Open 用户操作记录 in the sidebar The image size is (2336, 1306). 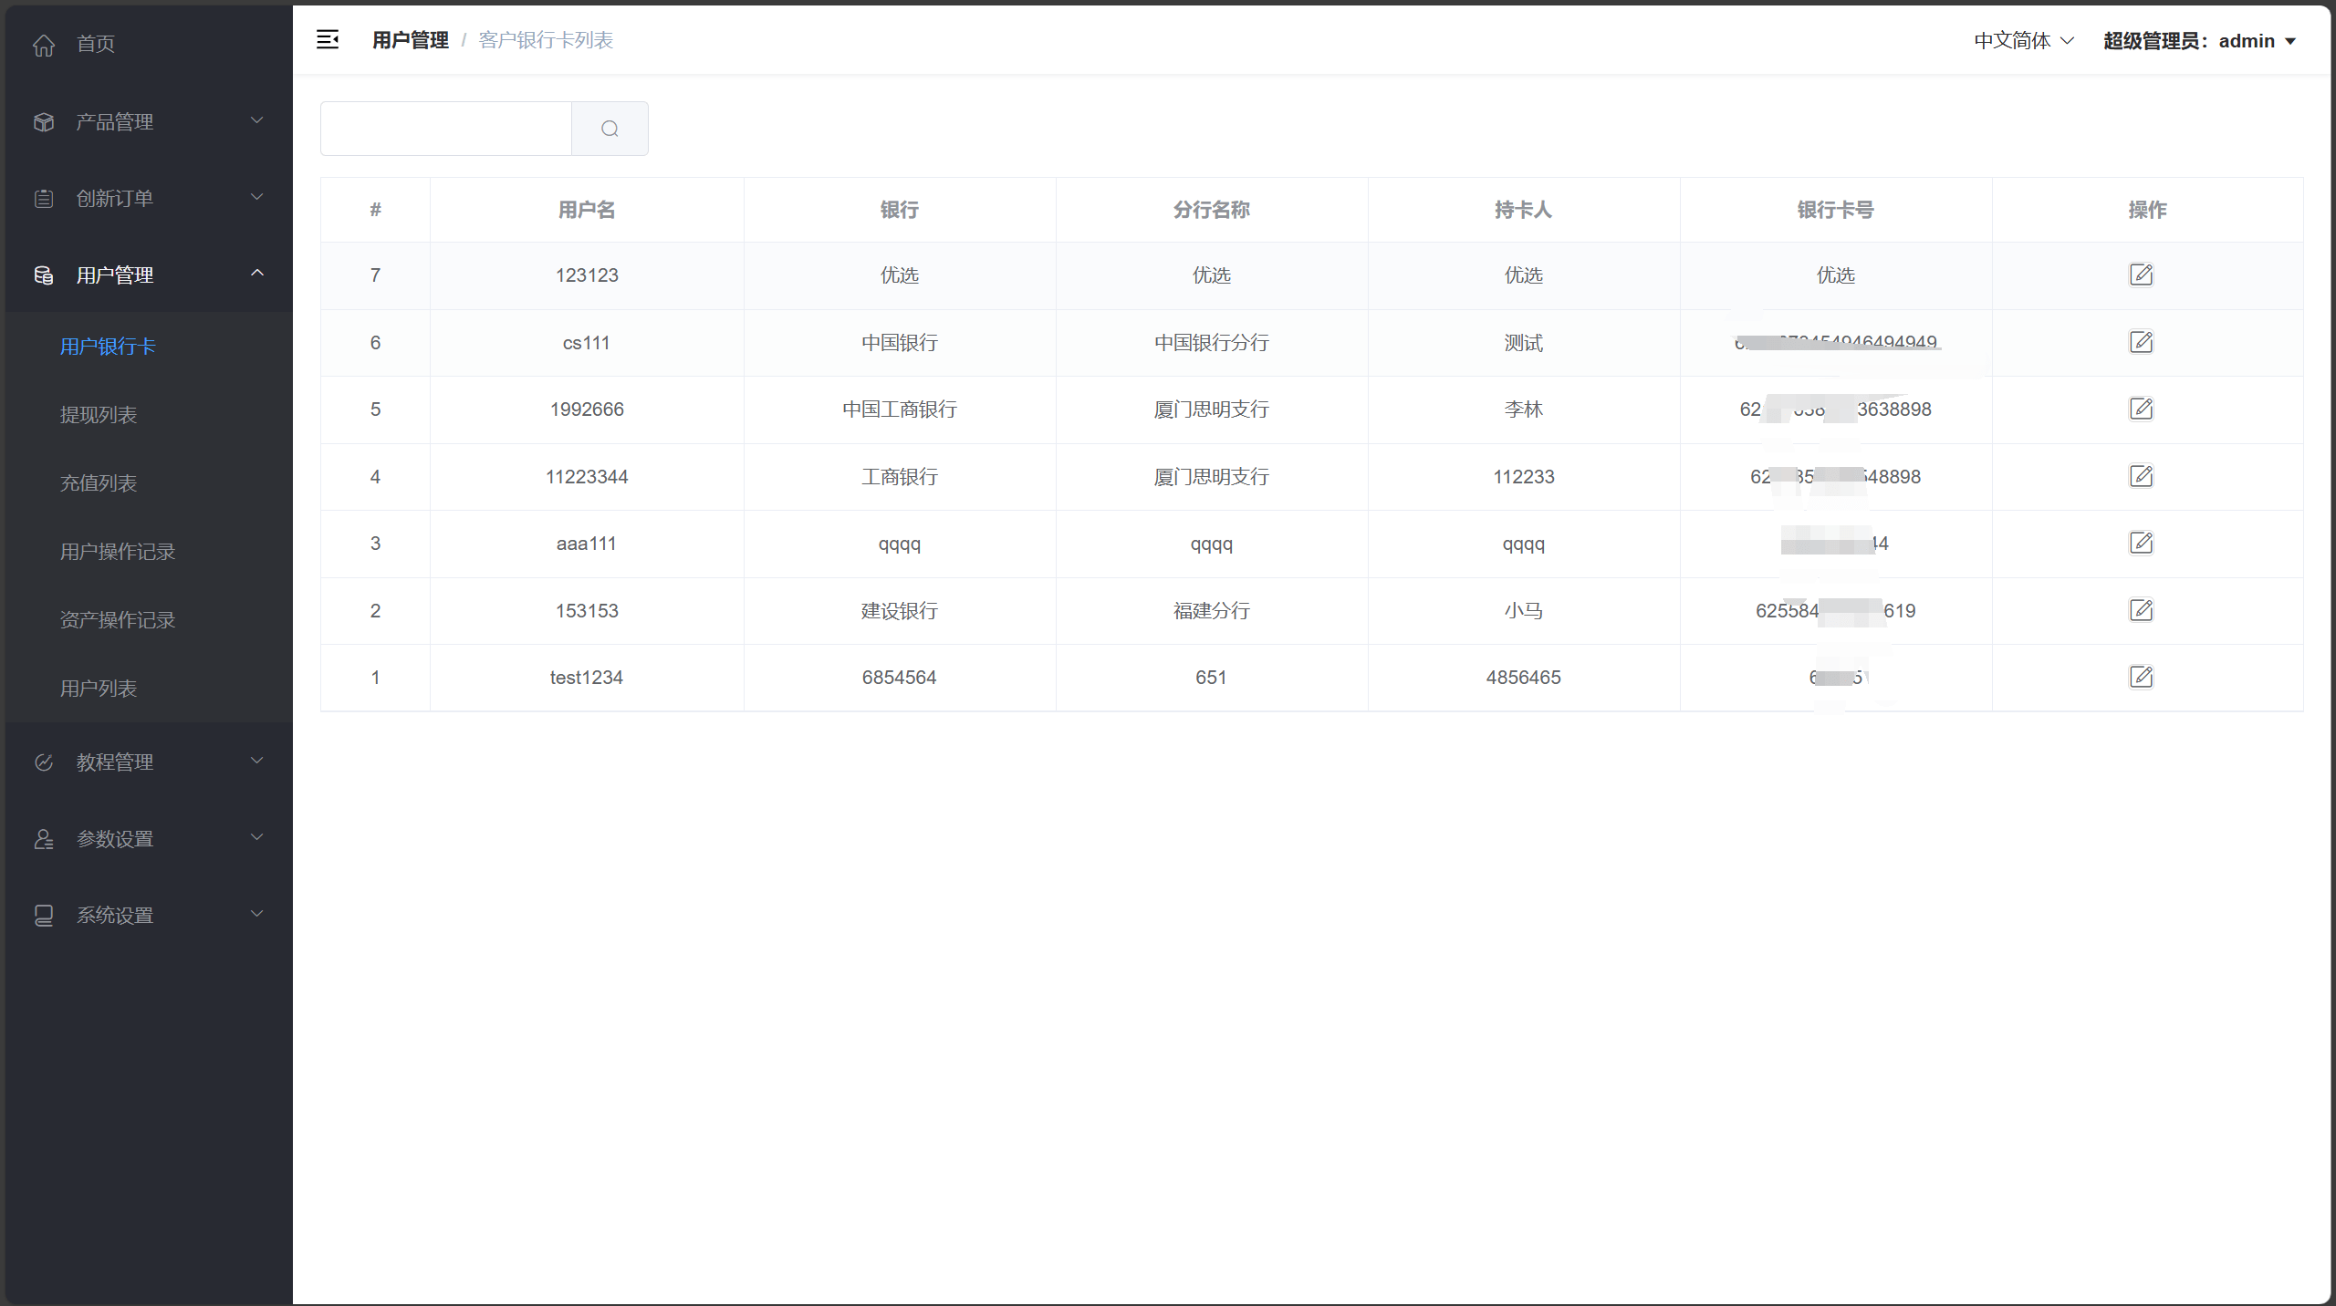(118, 552)
